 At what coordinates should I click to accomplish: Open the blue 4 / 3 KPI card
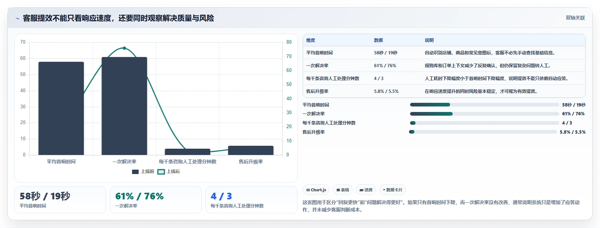tap(251, 200)
